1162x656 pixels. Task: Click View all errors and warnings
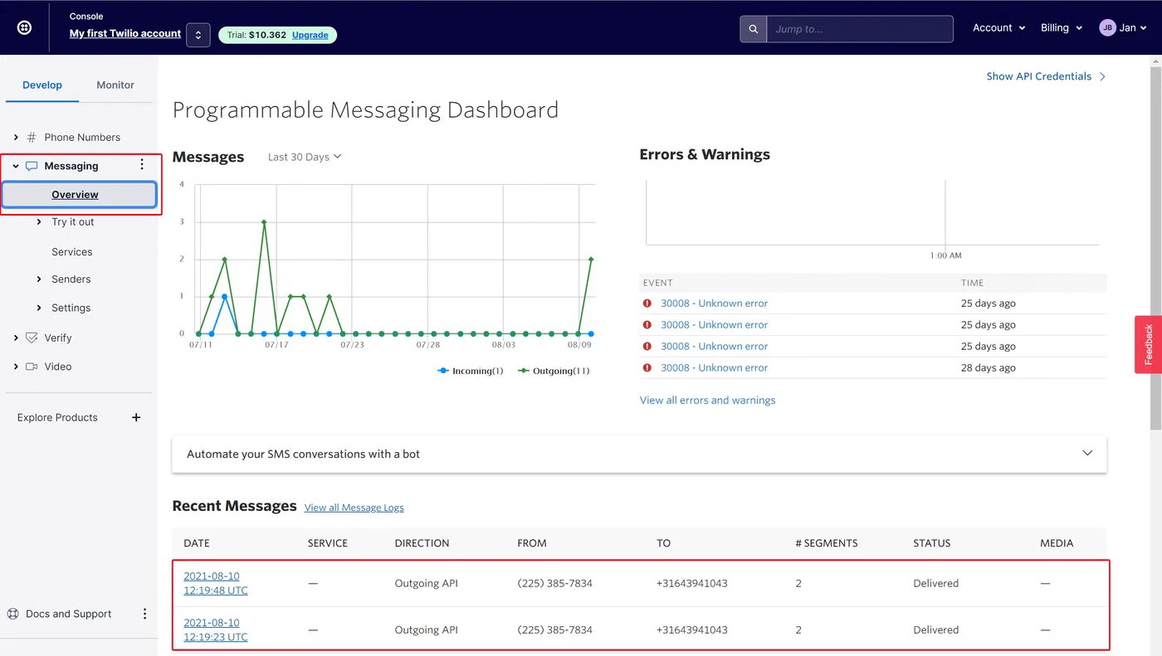[x=707, y=400]
